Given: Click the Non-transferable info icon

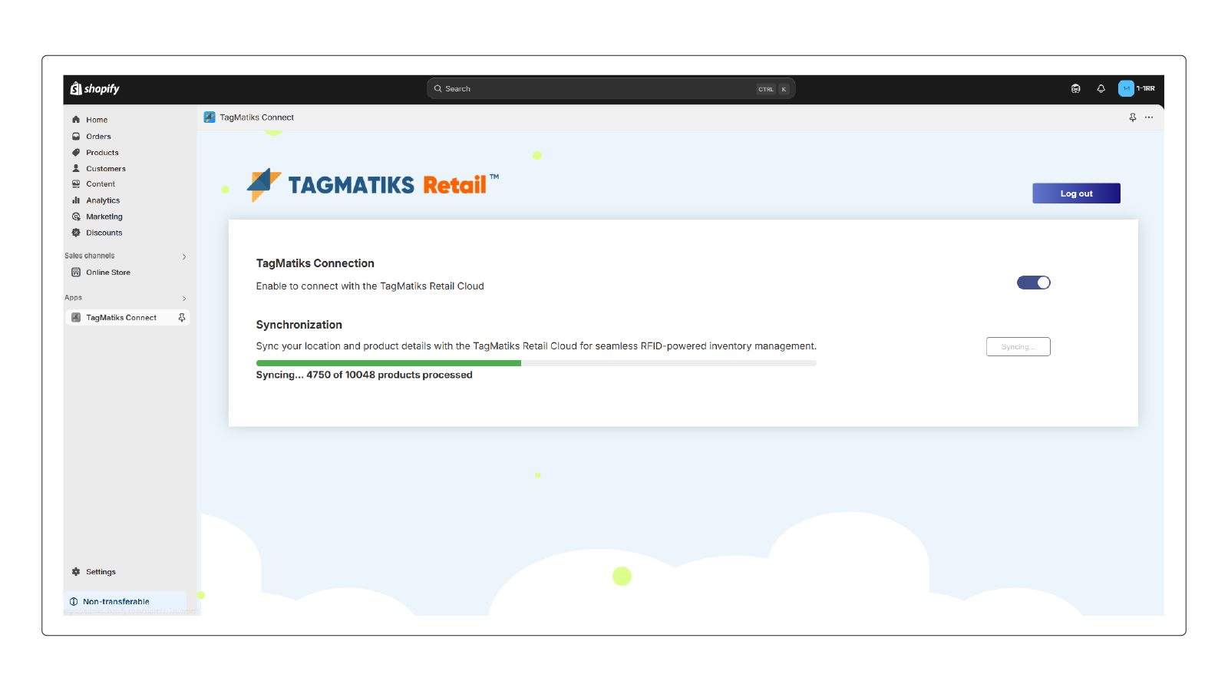Looking at the screenshot, I should coord(74,602).
